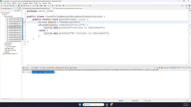Viewport: 191px width, 107px height.
Task: Maximize the Console panel
Action: 190,67
